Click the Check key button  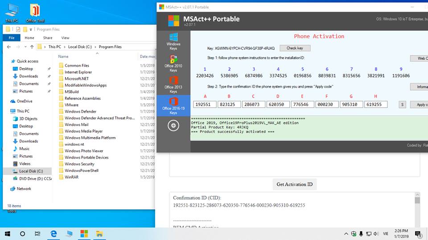point(295,48)
